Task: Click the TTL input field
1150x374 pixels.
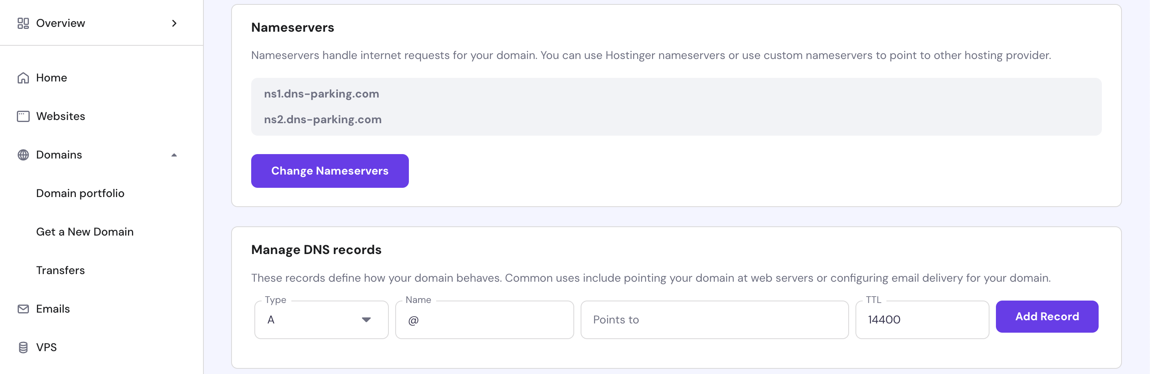Action: [922, 319]
